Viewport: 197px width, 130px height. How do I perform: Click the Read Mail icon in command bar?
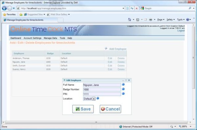click(x=145, y=20)
